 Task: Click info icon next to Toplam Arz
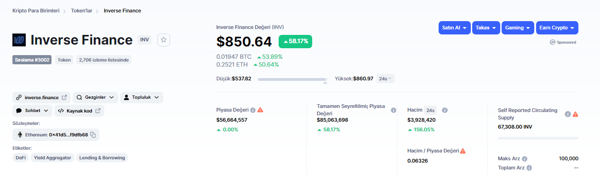pyautogui.click(x=529, y=168)
